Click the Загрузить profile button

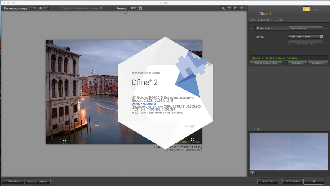(x=297, y=63)
